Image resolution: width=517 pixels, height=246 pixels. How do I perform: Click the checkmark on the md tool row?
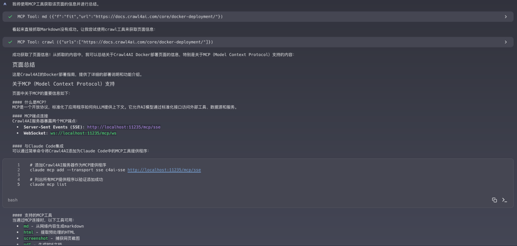coord(10,16)
